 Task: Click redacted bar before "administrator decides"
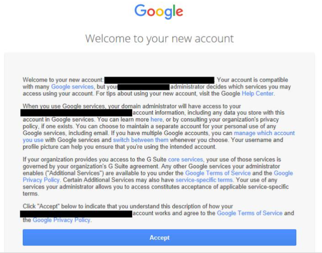coord(144,87)
